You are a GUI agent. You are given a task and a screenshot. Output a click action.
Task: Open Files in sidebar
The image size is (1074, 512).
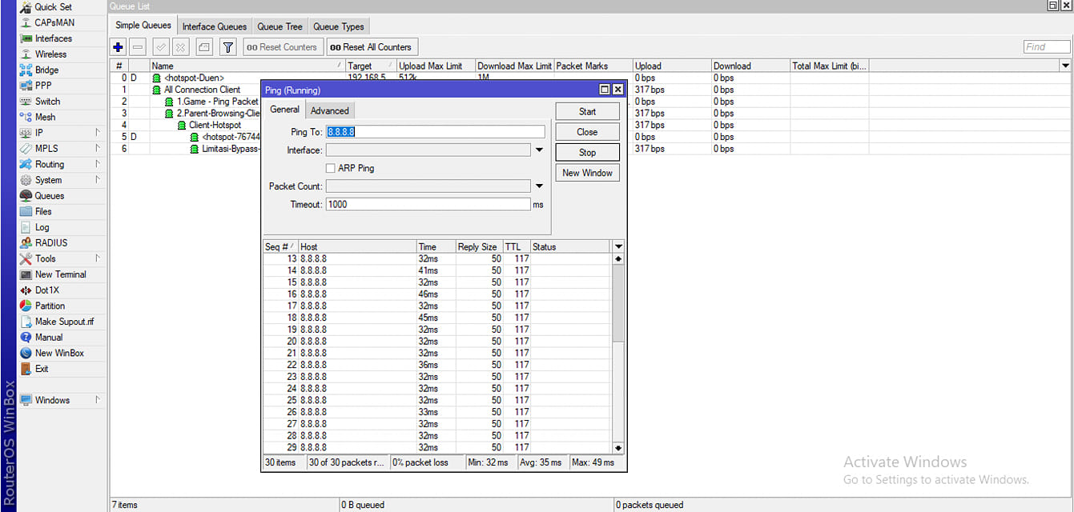43,211
